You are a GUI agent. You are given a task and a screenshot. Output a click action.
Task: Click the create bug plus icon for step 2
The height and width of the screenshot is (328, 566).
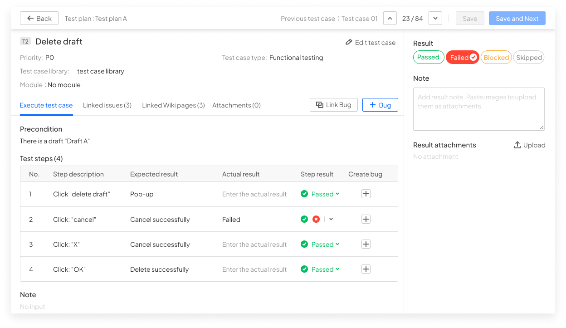pyautogui.click(x=366, y=219)
